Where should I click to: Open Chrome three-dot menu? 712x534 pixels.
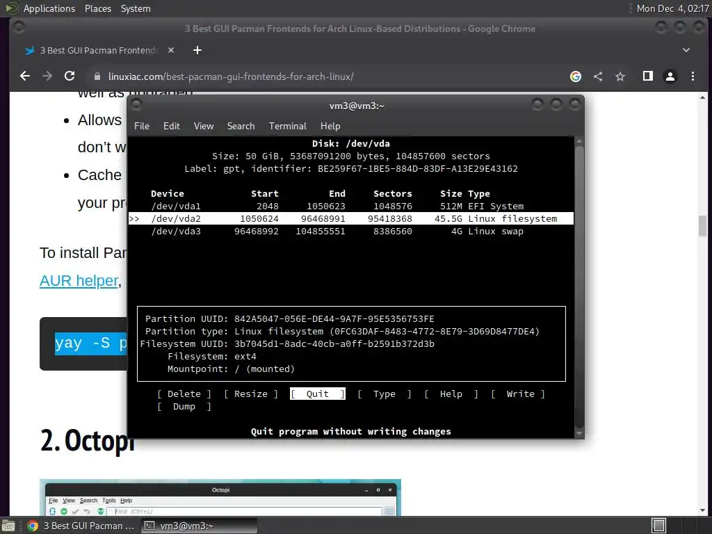[693, 76]
